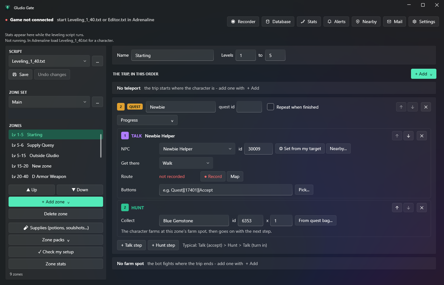The height and width of the screenshot is (285, 444).
Task: Open the Database view
Action: point(278,22)
